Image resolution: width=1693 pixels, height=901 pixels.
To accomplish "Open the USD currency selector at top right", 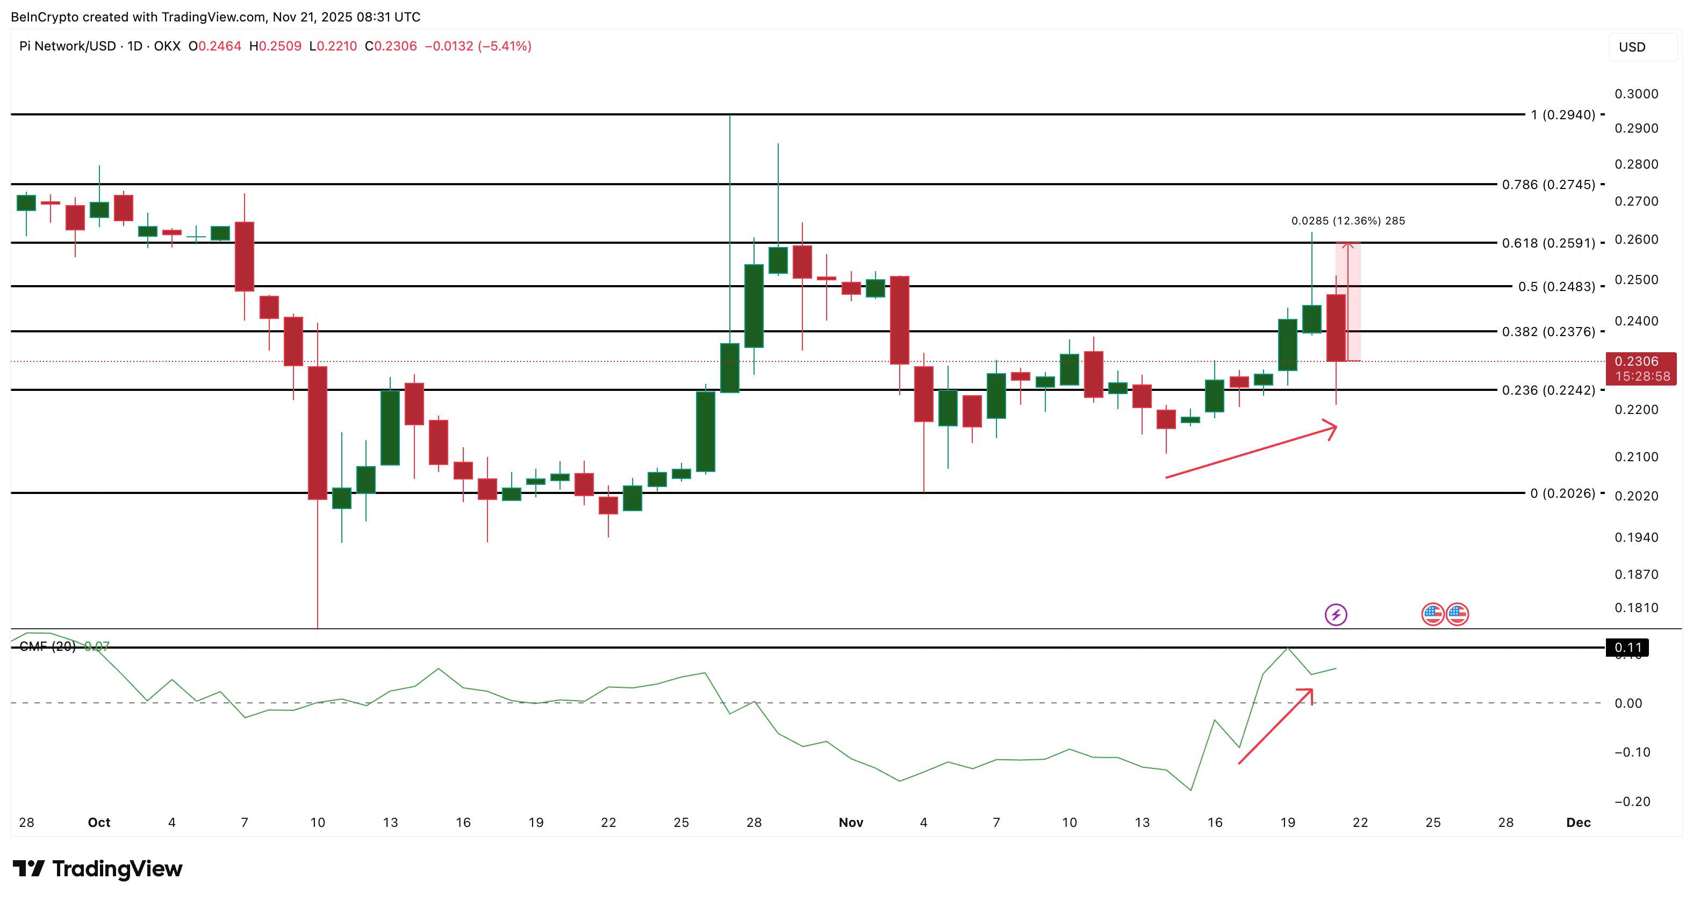I will pyautogui.click(x=1634, y=47).
